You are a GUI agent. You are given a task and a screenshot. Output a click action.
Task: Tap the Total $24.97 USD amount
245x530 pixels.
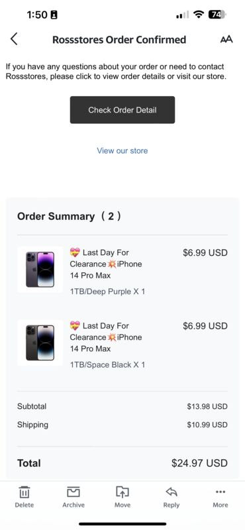pos(199,463)
